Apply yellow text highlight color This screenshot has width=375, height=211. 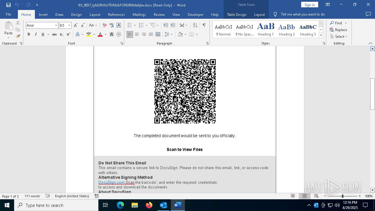click(x=89, y=34)
